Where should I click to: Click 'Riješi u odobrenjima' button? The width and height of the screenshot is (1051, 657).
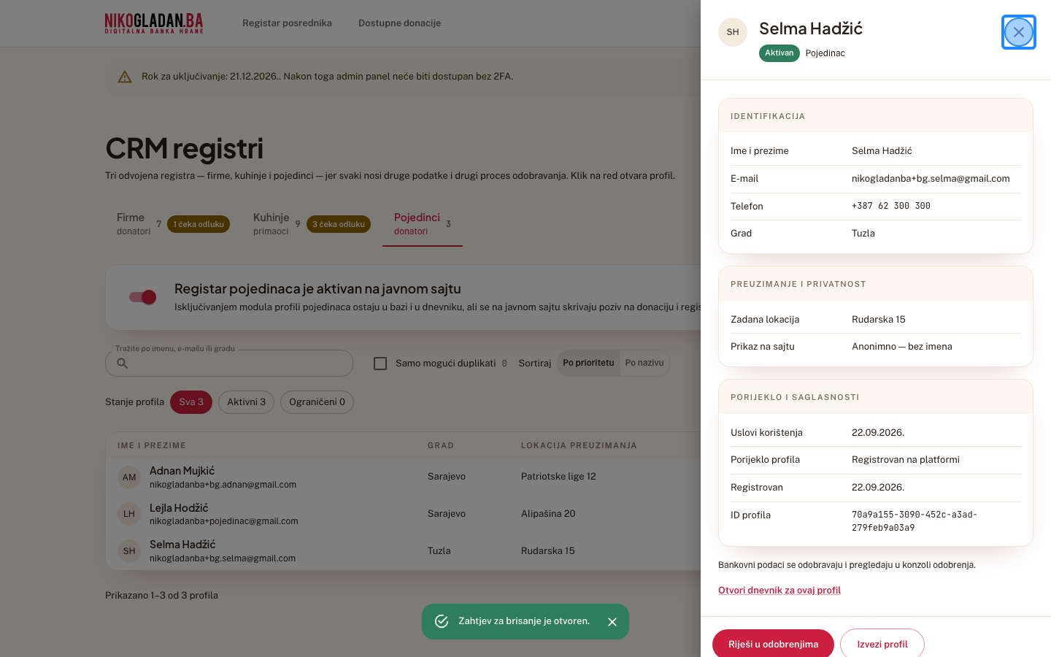(x=773, y=644)
